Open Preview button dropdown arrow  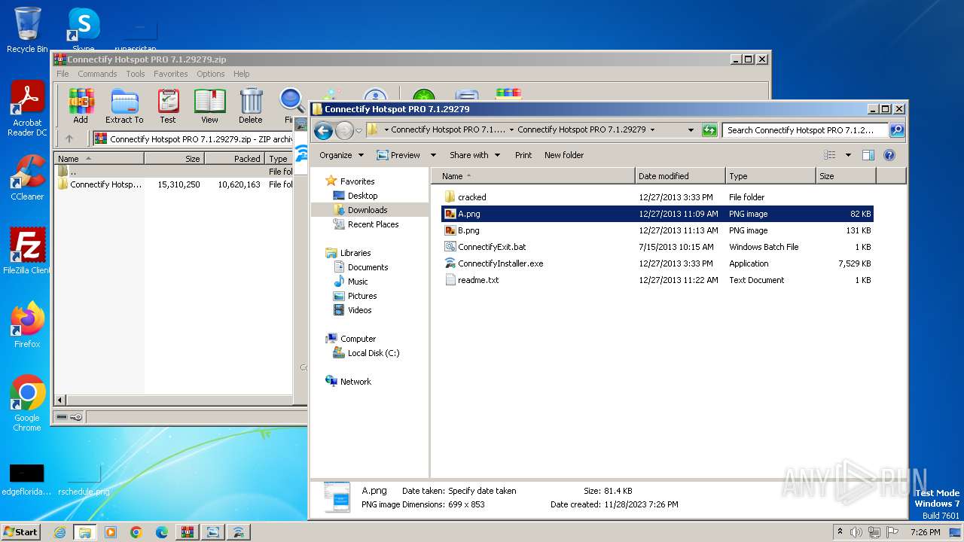click(x=433, y=155)
